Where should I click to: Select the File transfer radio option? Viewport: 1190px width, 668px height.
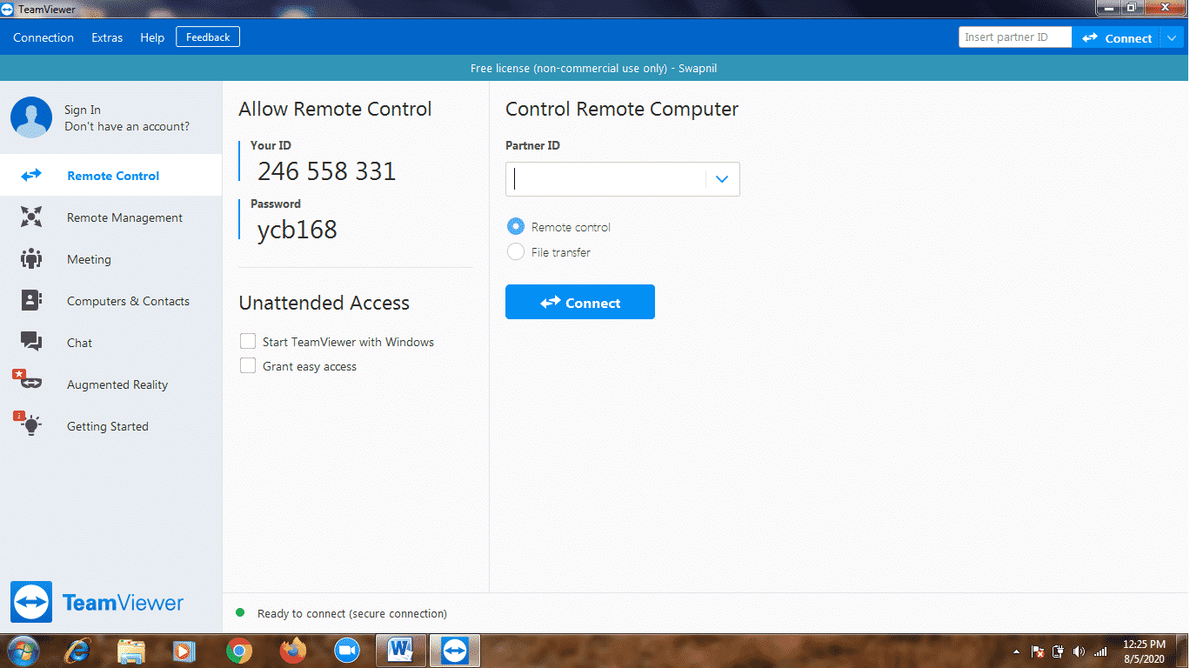[516, 252]
